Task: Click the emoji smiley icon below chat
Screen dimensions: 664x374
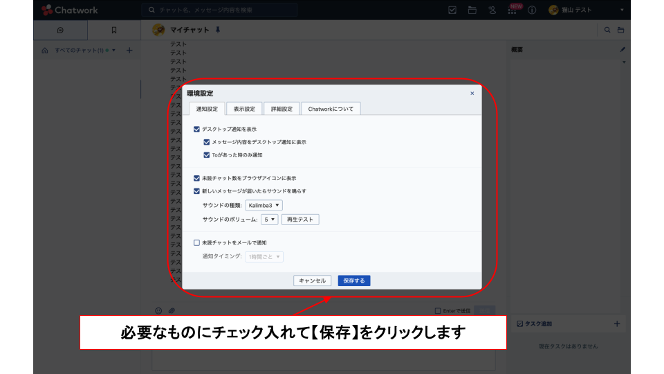Action: (x=158, y=310)
